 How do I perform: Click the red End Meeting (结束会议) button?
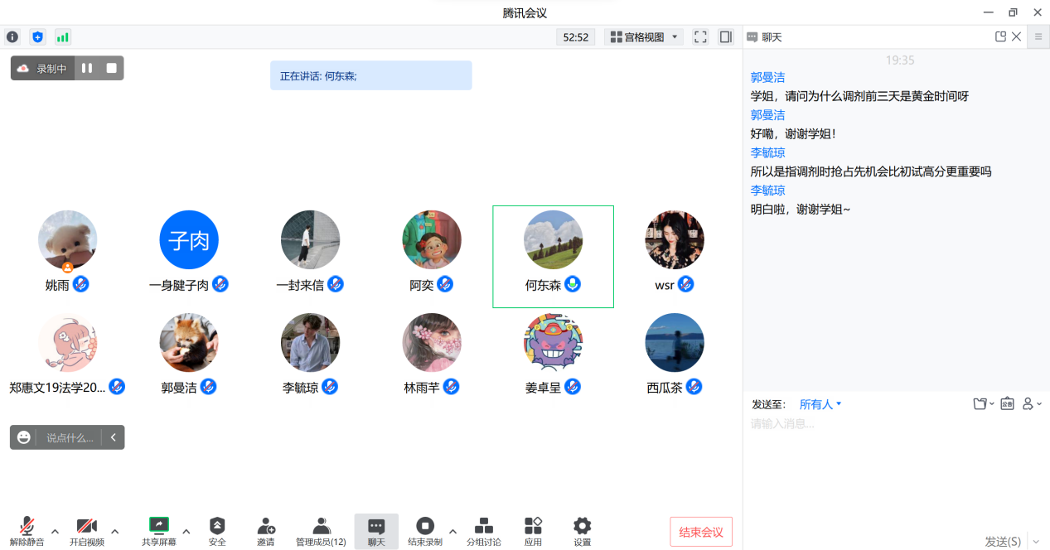[701, 532]
